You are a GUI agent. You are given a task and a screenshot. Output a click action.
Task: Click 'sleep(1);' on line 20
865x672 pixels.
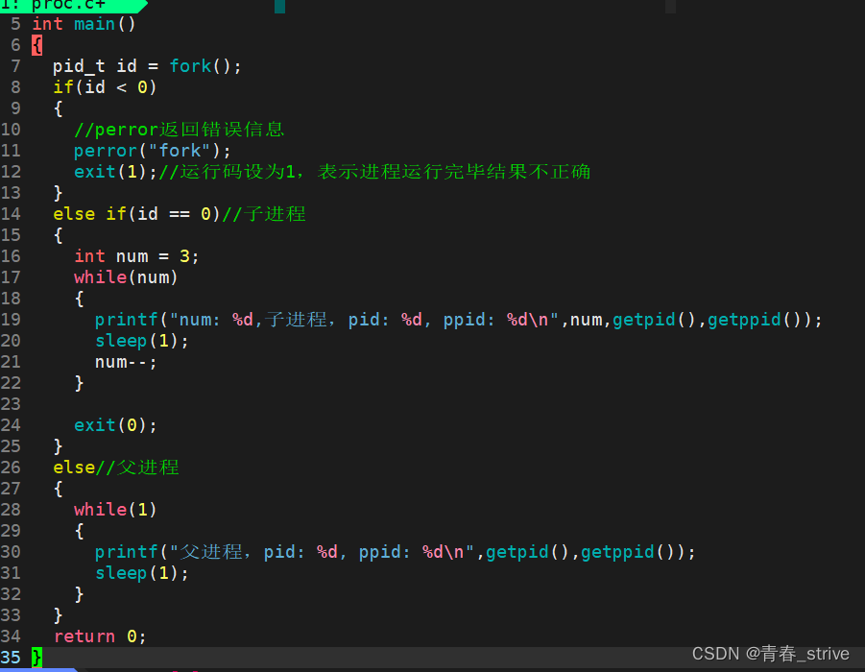142,341
